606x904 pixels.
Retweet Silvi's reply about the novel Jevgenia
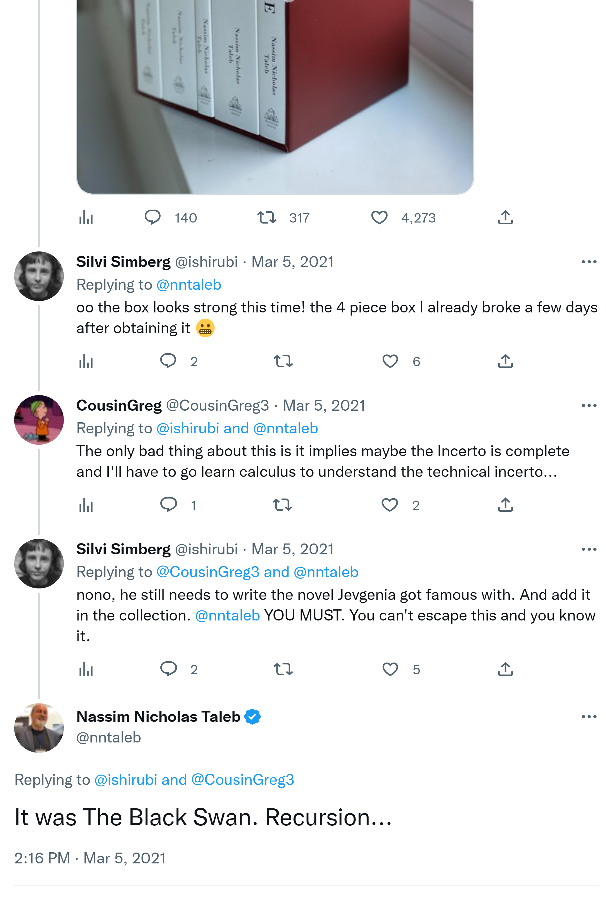[283, 669]
